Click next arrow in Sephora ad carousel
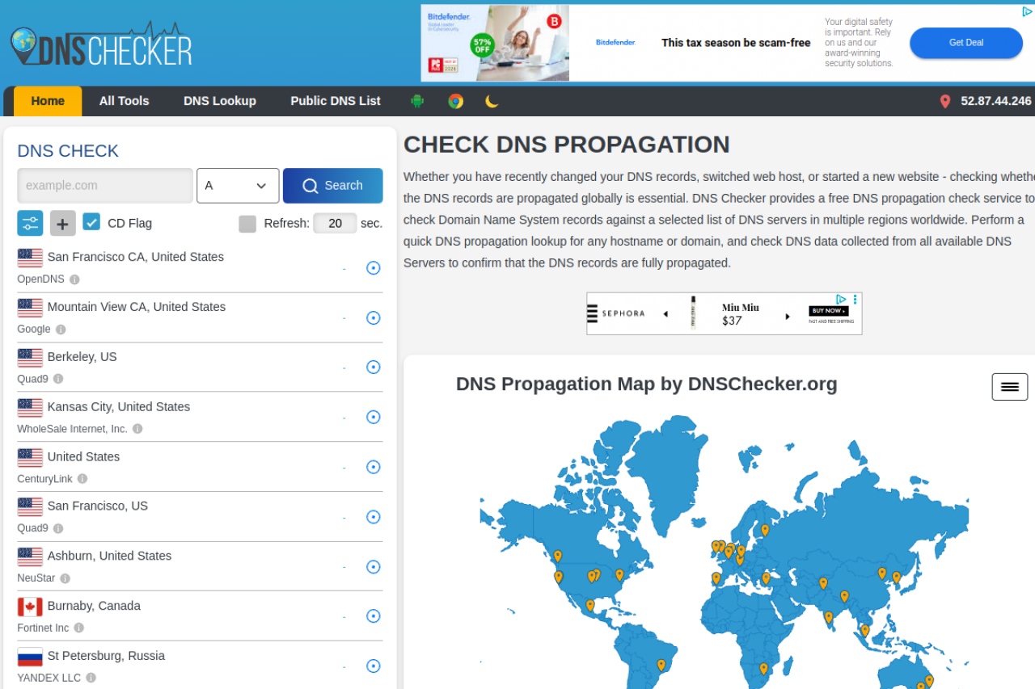 788,316
